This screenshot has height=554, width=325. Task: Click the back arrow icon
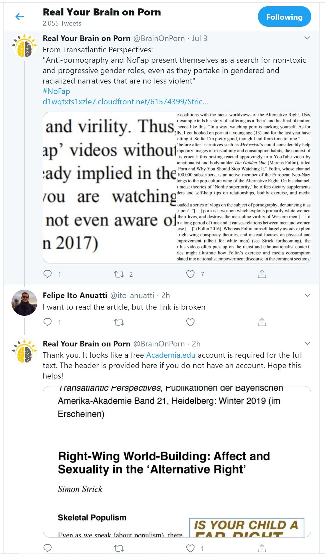[x=20, y=17]
